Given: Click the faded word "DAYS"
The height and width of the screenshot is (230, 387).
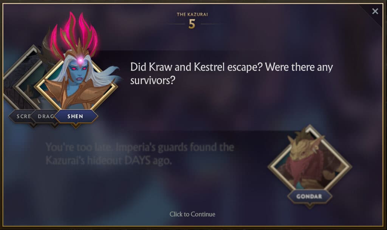Looking at the screenshot, I should coord(138,161).
